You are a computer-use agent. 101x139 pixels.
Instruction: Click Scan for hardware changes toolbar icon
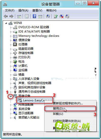point(48,16)
